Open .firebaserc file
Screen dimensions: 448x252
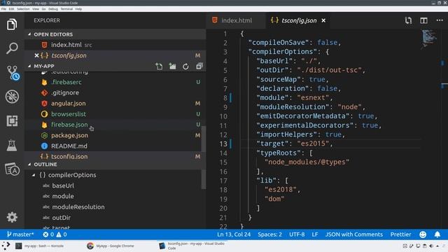coord(115,82)
